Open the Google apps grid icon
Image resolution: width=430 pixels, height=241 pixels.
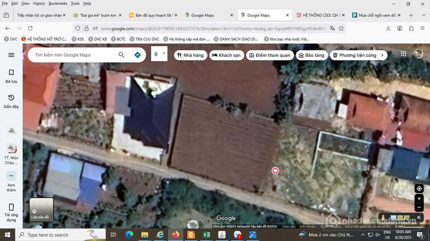pyautogui.click(x=403, y=54)
